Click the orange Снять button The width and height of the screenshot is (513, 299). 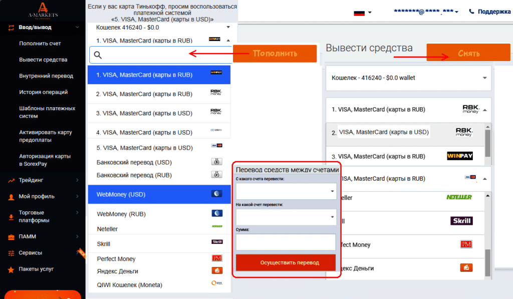468,53
